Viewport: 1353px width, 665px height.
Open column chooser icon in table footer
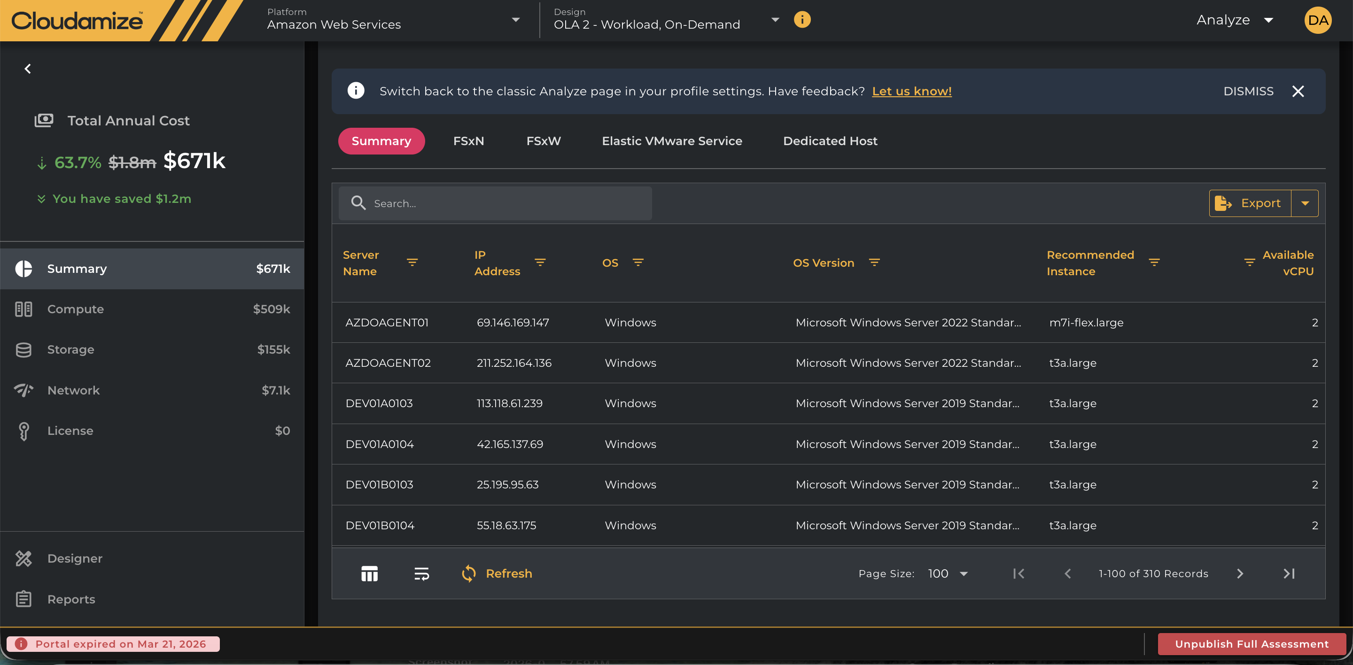(x=369, y=574)
